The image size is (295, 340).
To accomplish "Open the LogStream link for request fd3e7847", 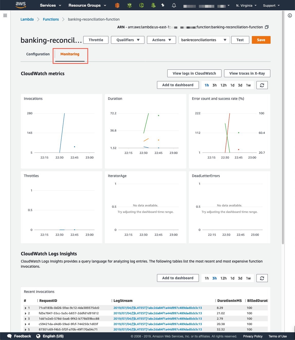I will (158, 313).
